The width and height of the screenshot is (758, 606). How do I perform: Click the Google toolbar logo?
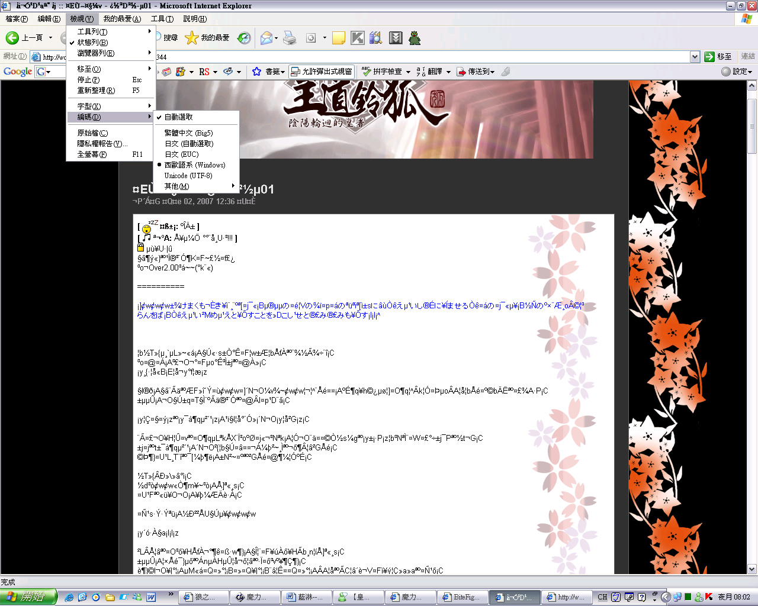point(18,72)
